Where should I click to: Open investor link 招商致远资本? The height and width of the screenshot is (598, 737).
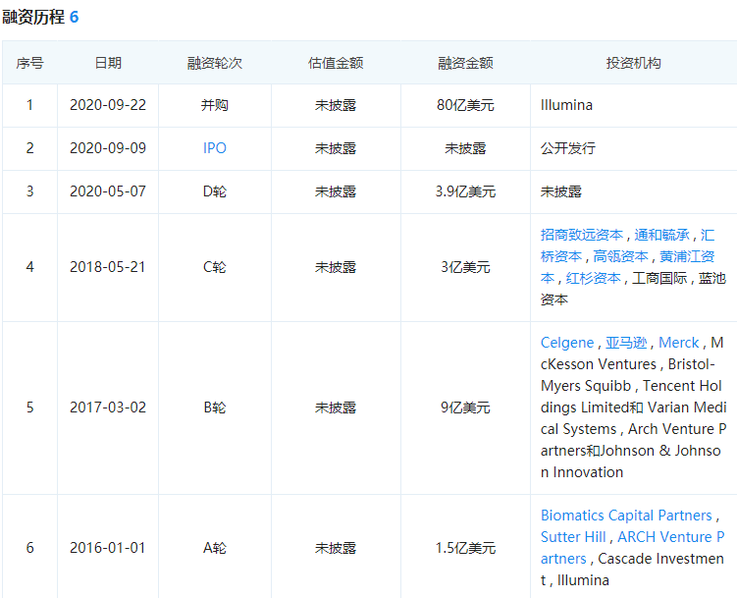[581, 235]
